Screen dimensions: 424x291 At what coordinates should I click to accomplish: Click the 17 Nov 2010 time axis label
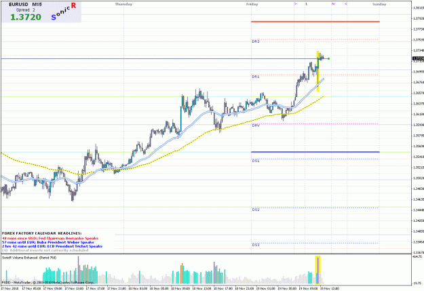(x=9, y=288)
